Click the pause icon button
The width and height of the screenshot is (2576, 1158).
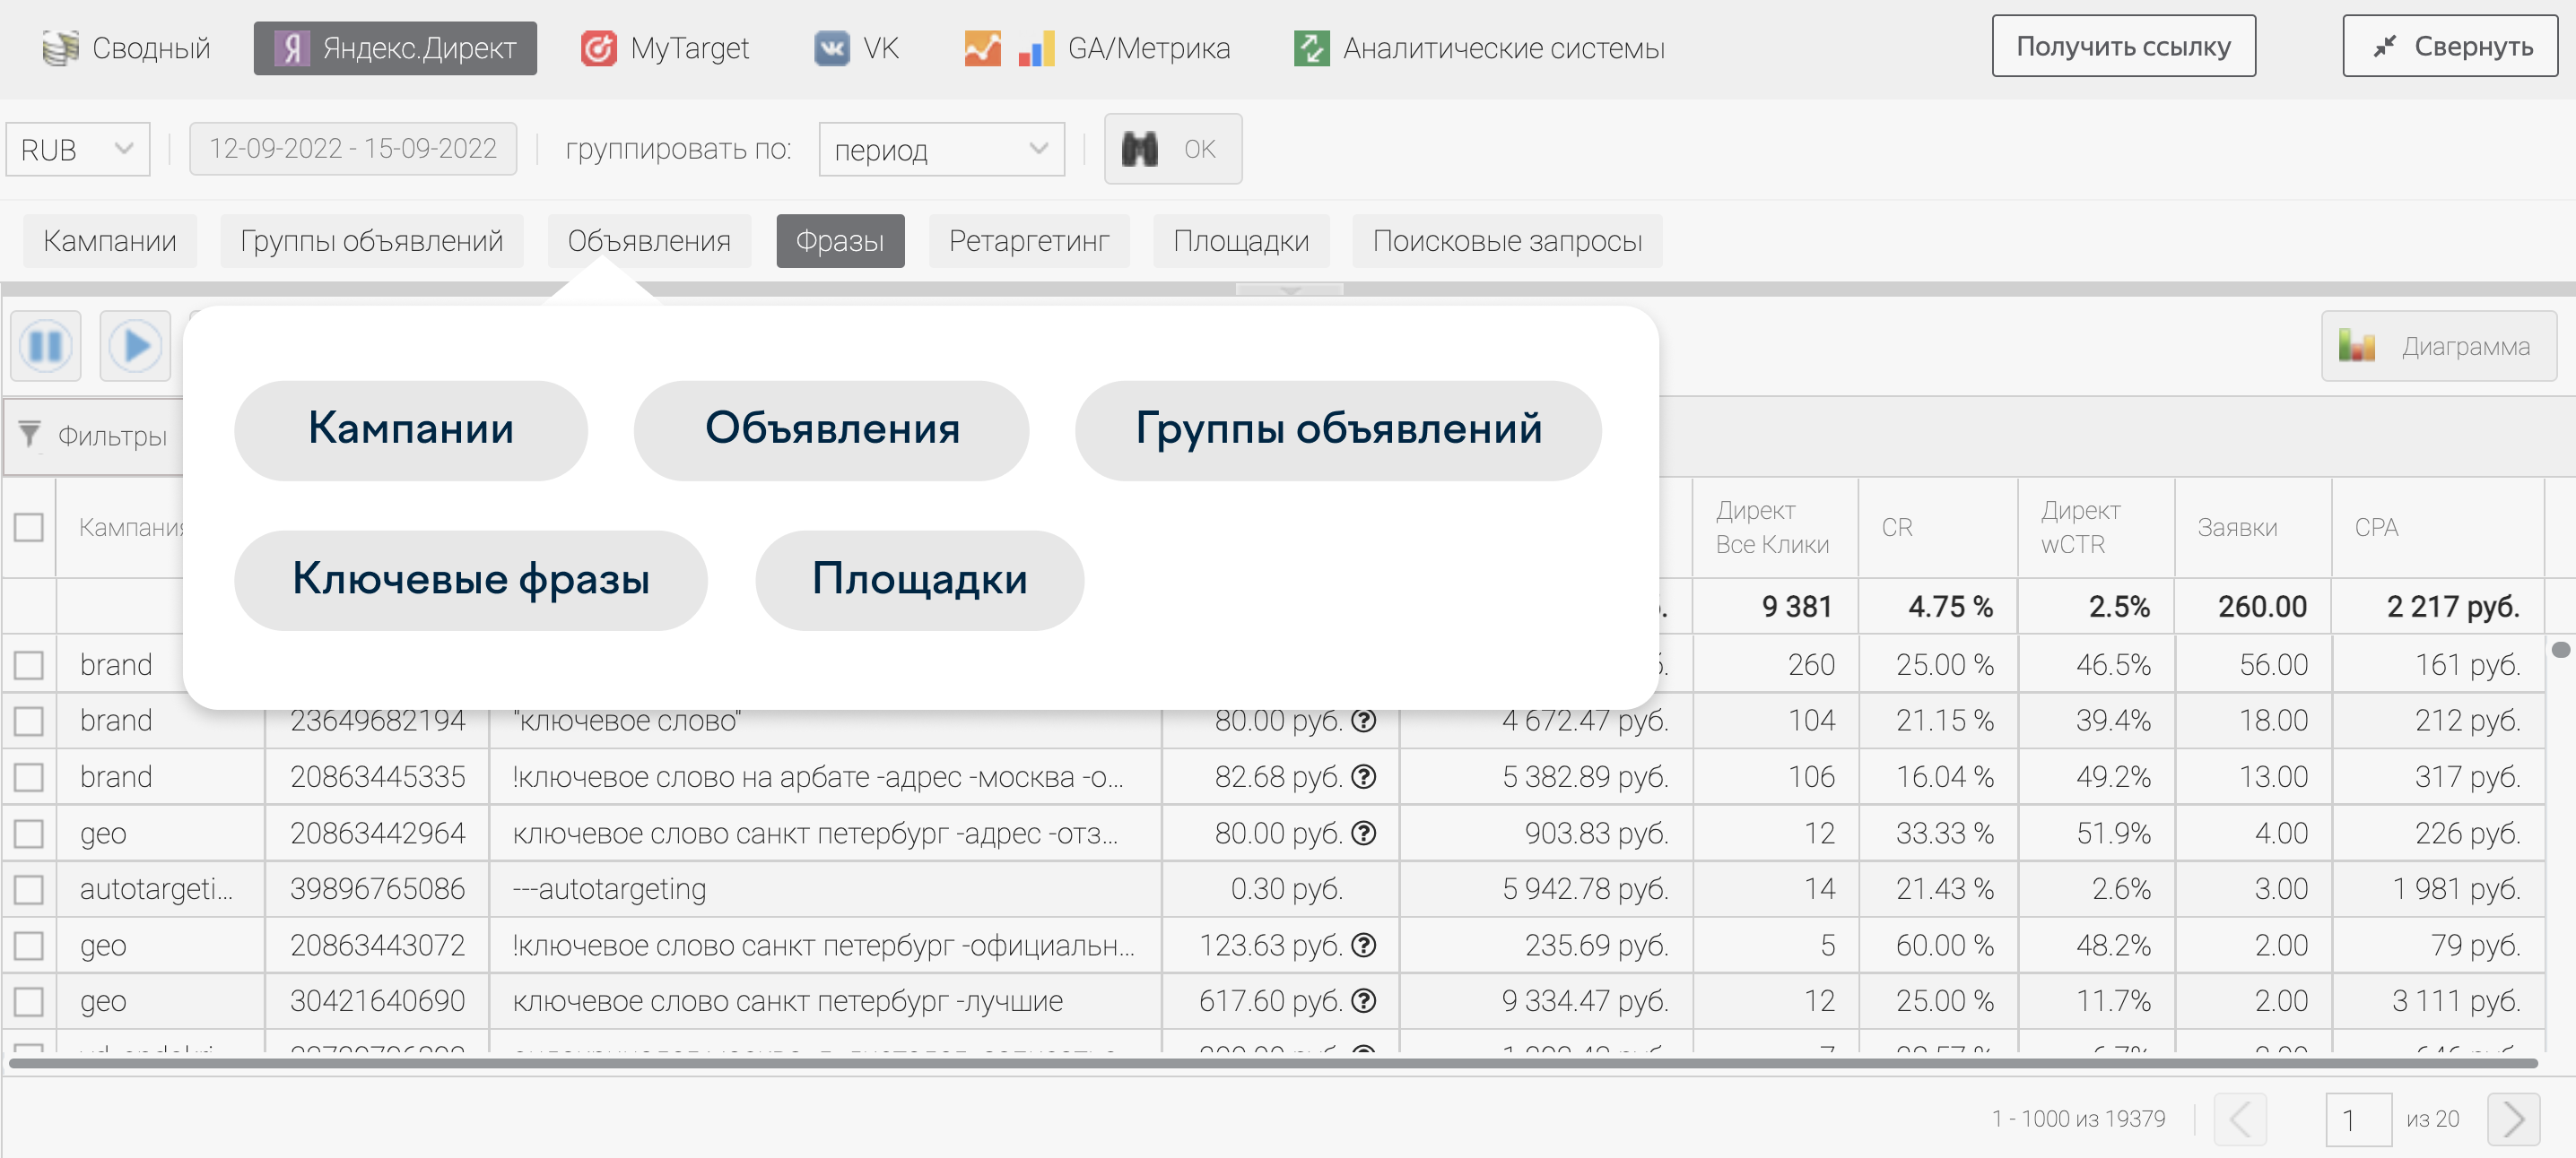(46, 347)
